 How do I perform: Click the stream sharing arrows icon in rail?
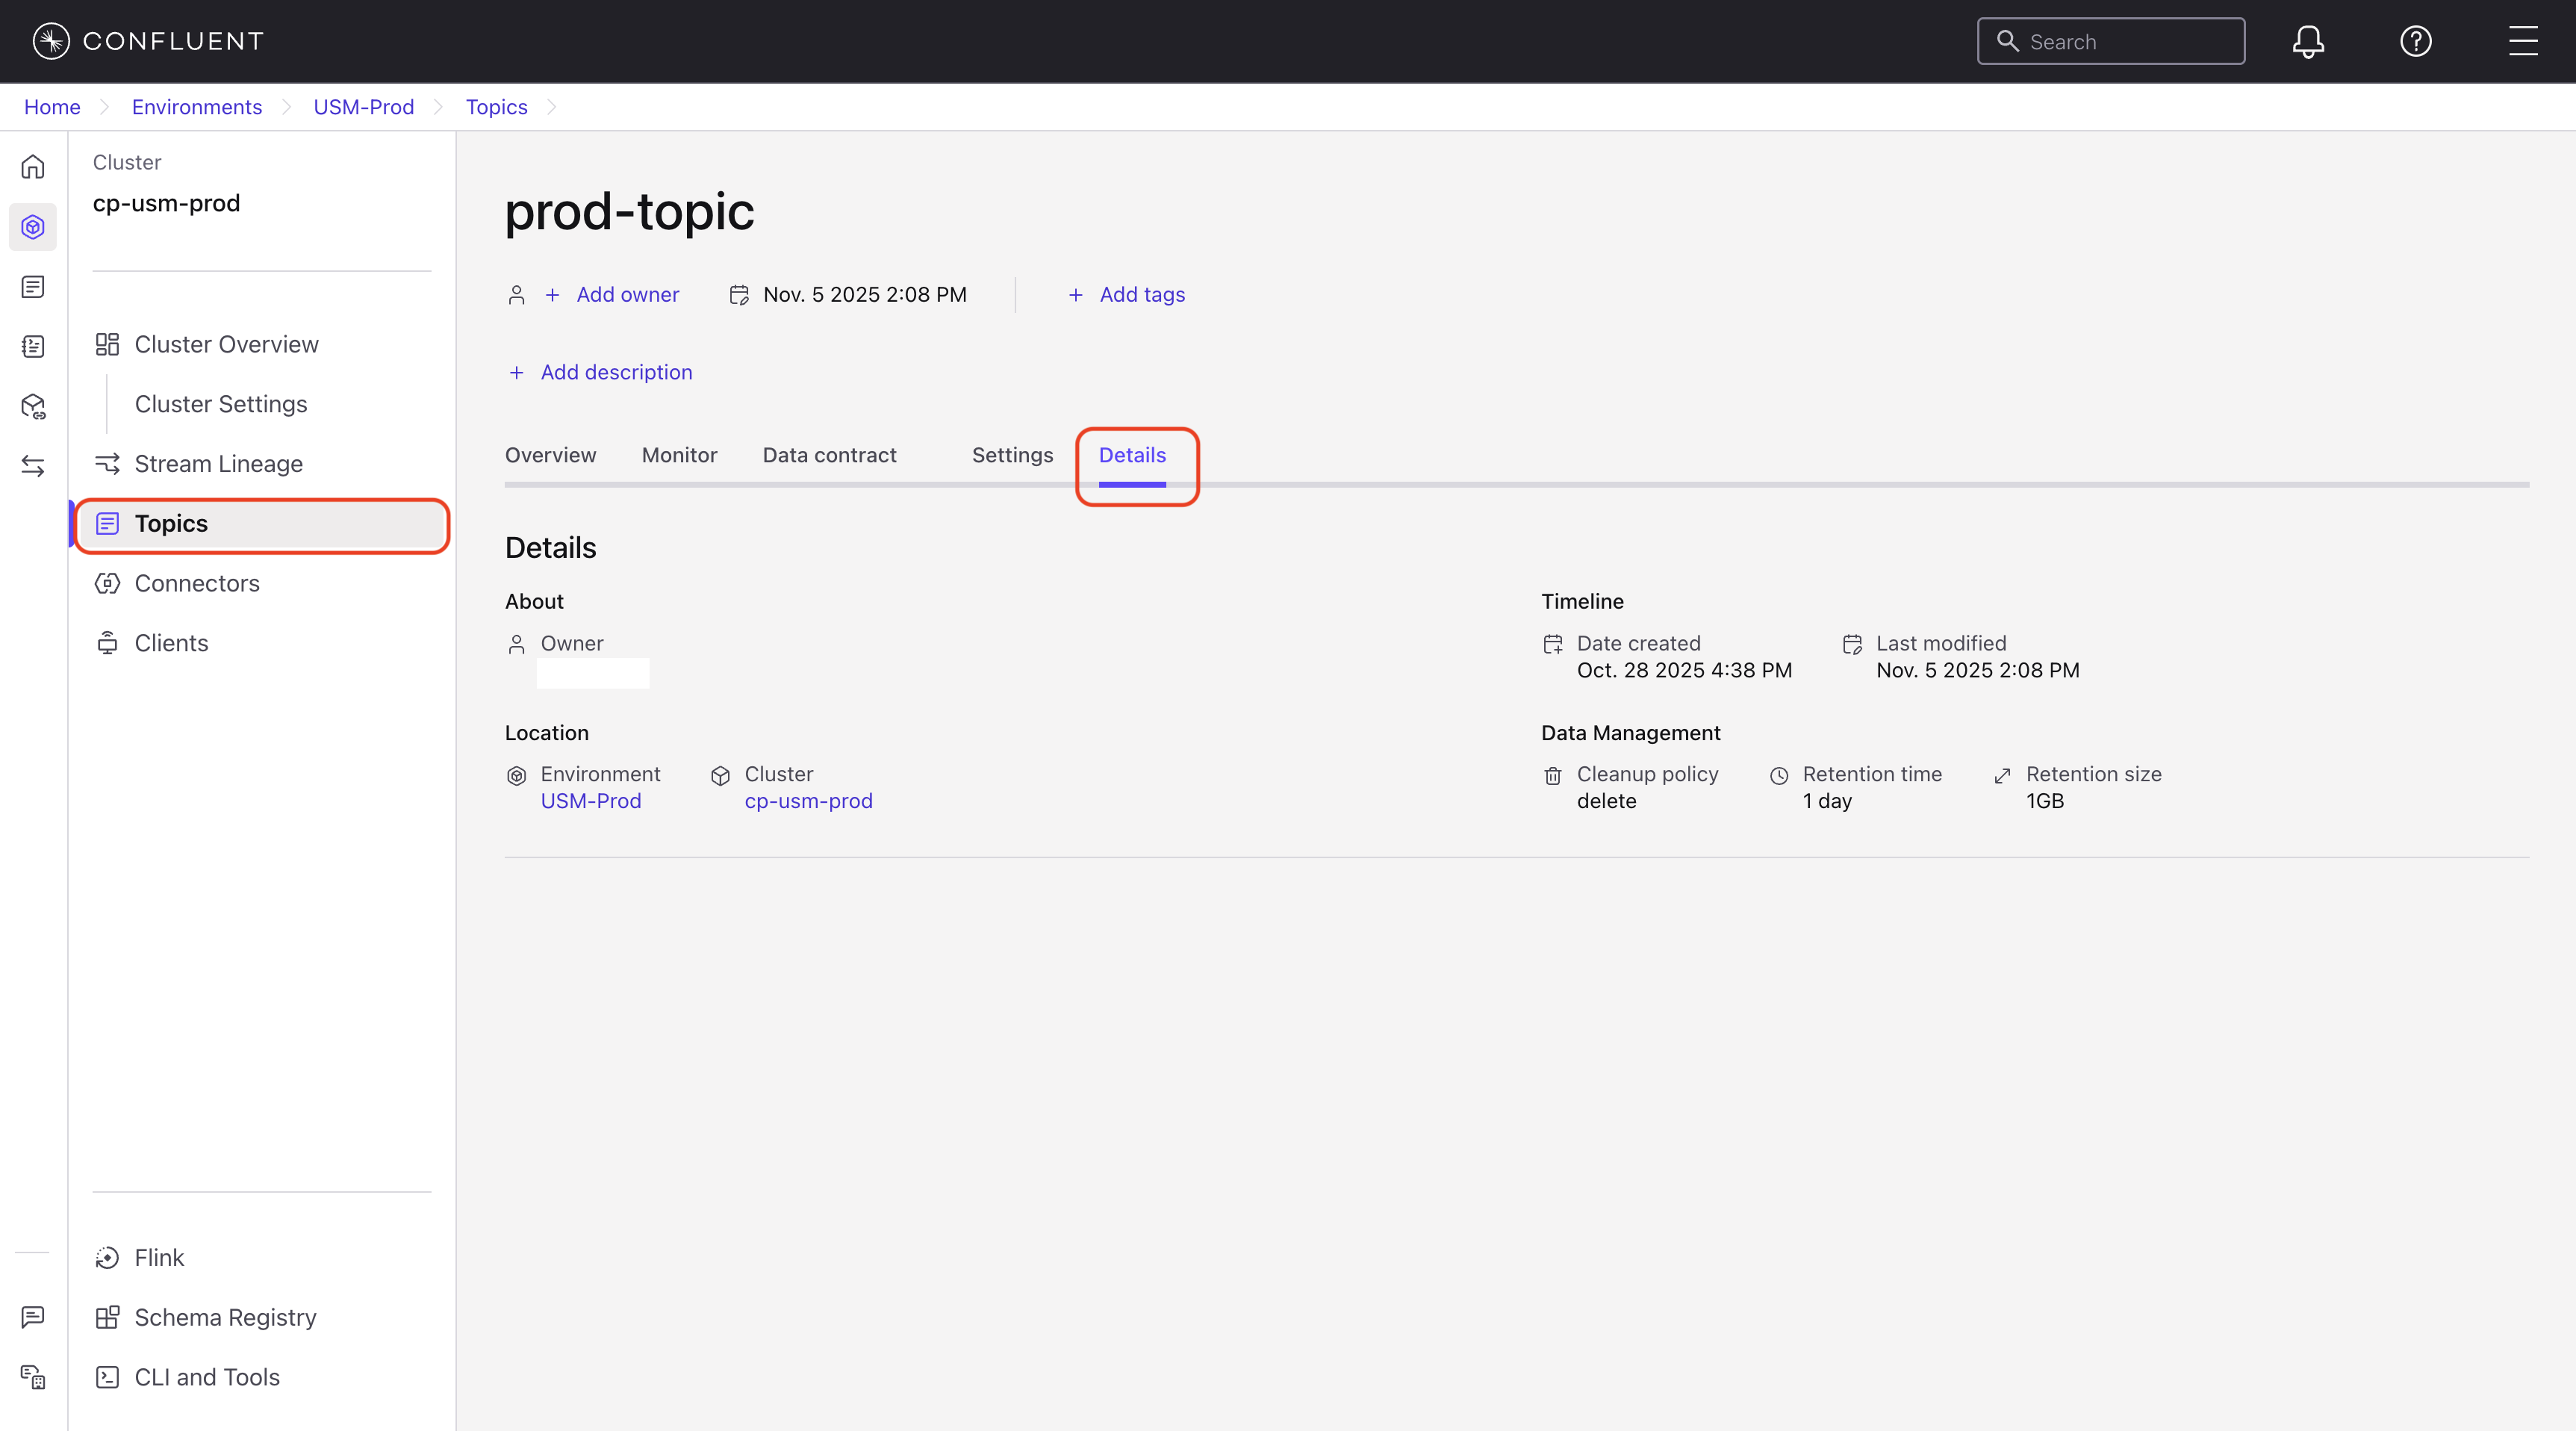[x=33, y=466]
